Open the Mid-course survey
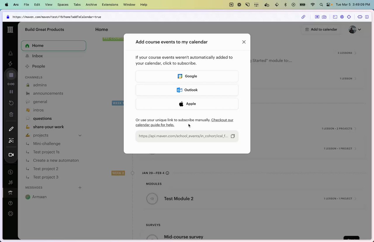The image size is (374, 242). pos(183,237)
